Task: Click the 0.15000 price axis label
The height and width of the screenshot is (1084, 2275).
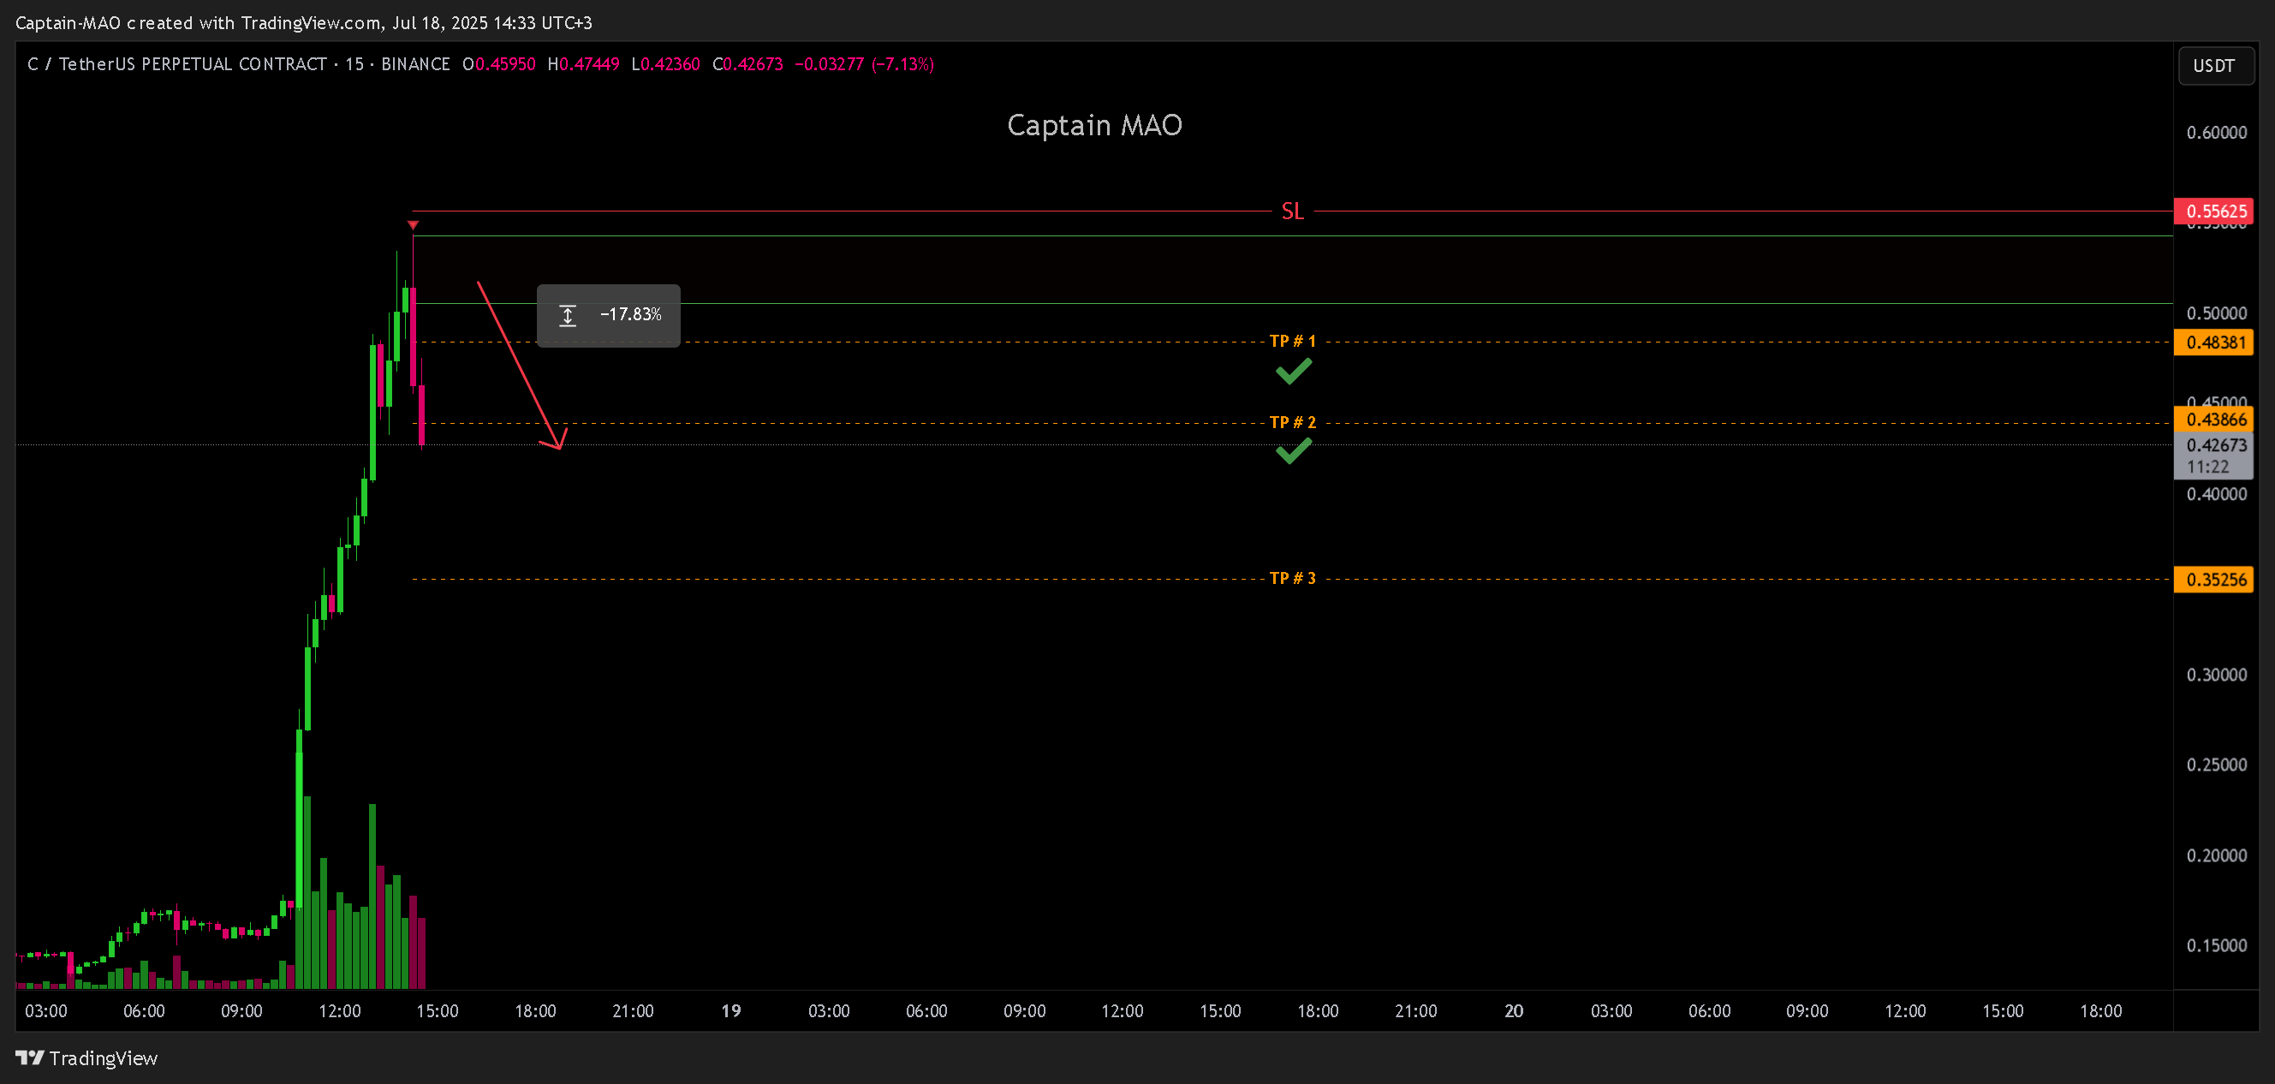Action: (2217, 946)
